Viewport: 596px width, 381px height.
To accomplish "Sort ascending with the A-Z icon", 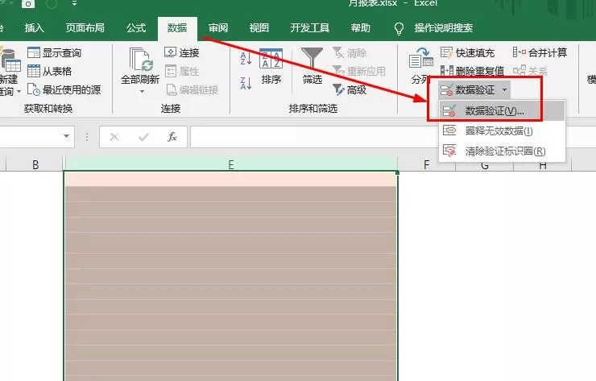I will point(246,59).
